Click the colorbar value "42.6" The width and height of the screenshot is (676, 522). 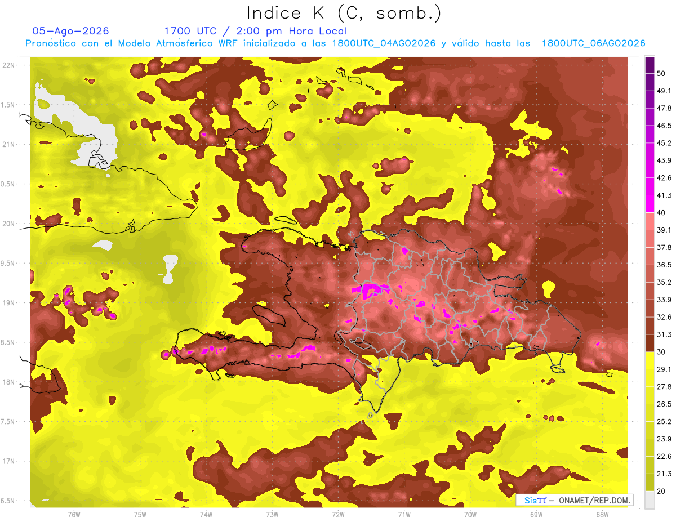tap(664, 177)
